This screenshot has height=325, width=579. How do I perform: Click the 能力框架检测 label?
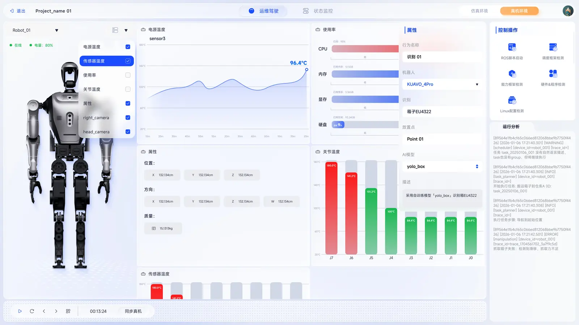point(512,84)
